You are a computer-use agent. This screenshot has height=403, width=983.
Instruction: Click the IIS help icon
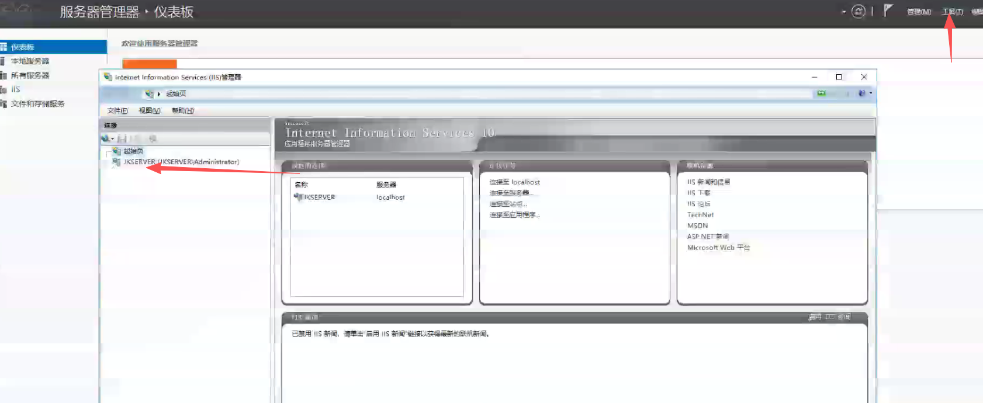(861, 93)
